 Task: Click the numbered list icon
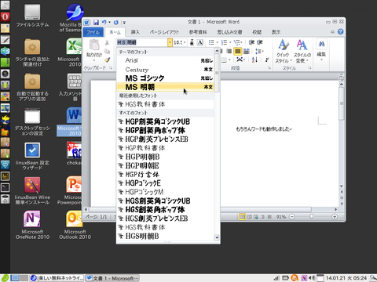[x=224, y=42]
